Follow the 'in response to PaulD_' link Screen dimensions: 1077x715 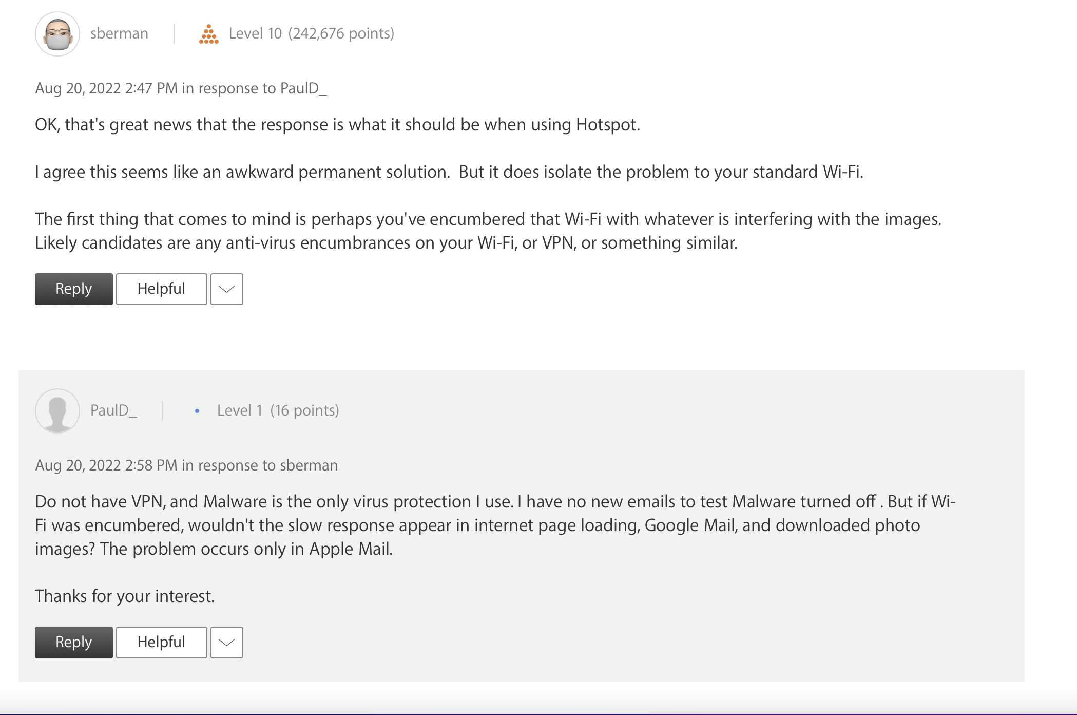click(255, 88)
